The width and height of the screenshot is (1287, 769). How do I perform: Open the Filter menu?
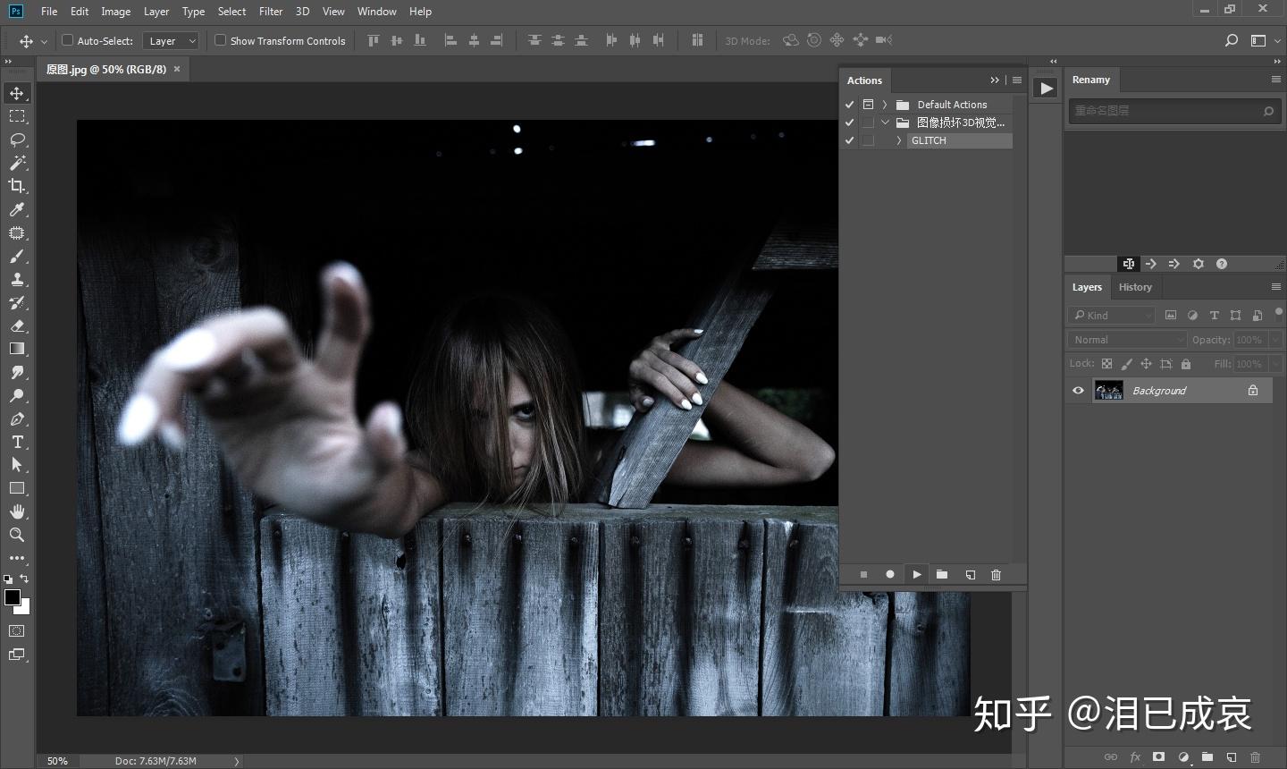pyautogui.click(x=271, y=12)
